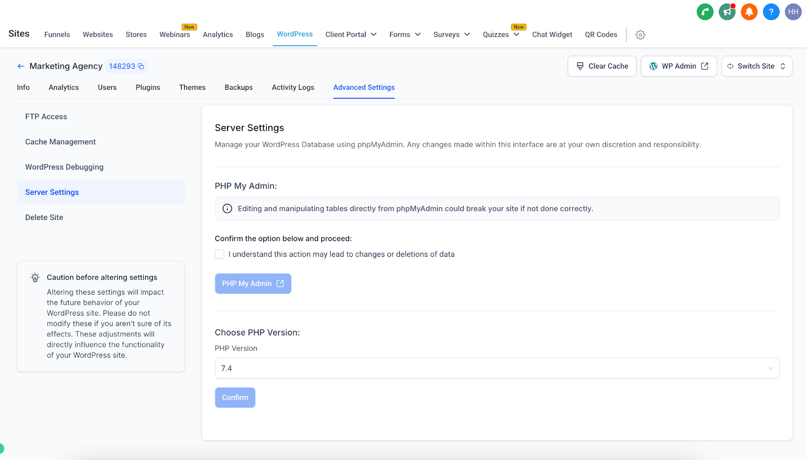Open Analytics in the top Sites navigation
The width and height of the screenshot is (807, 460).
tap(218, 34)
